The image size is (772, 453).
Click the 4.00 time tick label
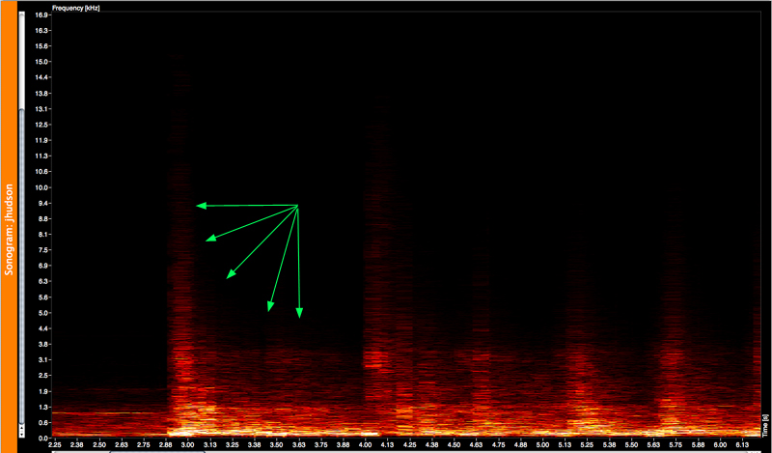(365, 444)
